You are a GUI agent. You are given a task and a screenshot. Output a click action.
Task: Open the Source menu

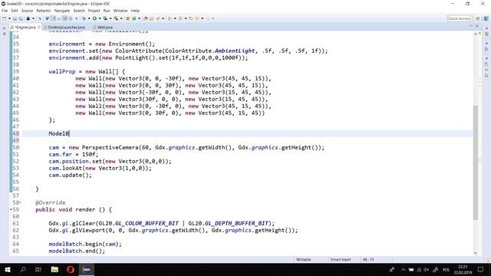pyautogui.click(x=27, y=11)
